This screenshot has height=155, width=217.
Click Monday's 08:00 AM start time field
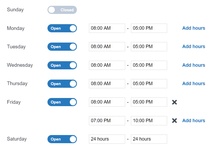(107, 28)
